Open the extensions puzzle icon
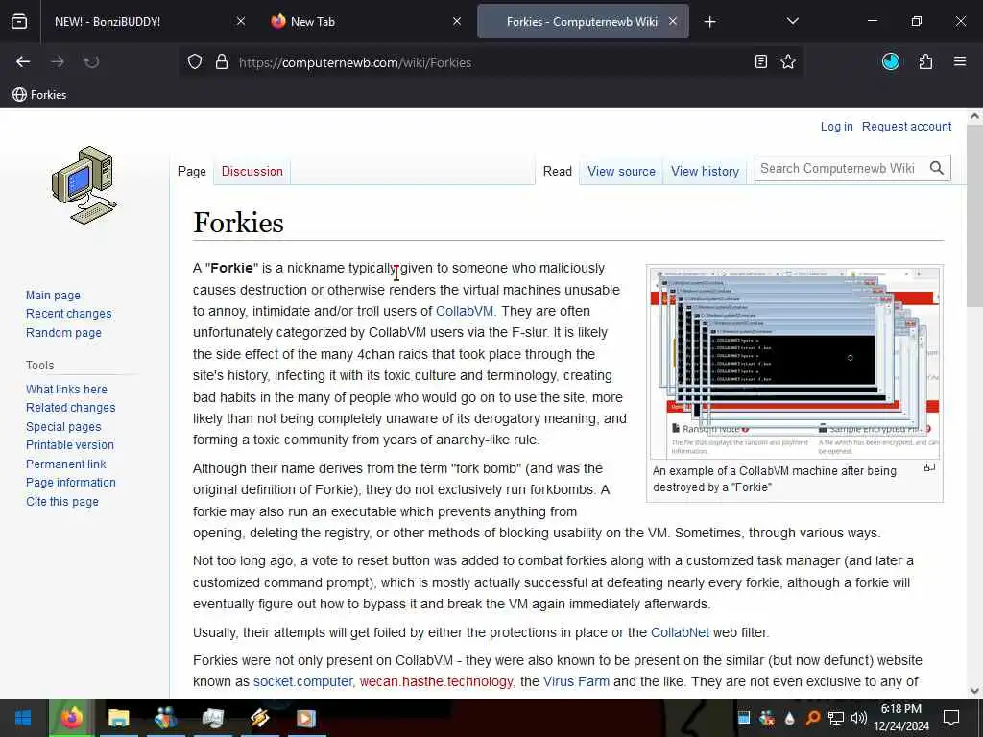Viewport: 983px width, 737px height. coord(925,61)
